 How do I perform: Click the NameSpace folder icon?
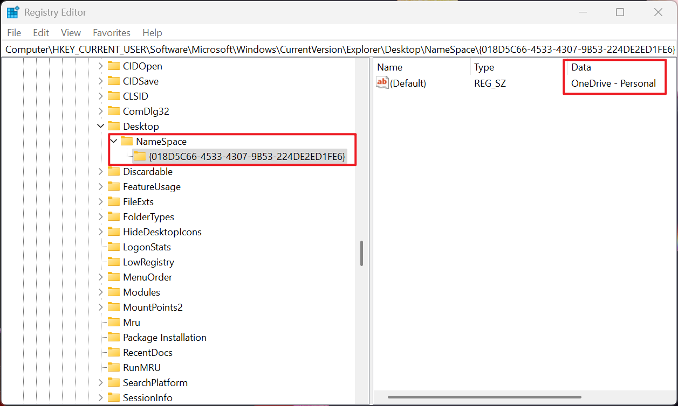pos(126,142)
